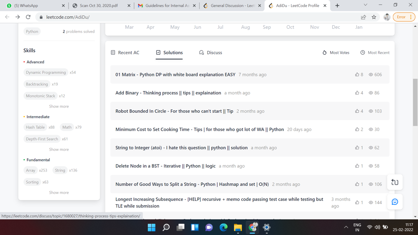Click the browser back arrow
The image size is (418, 235).
click(x=7, y=17)
